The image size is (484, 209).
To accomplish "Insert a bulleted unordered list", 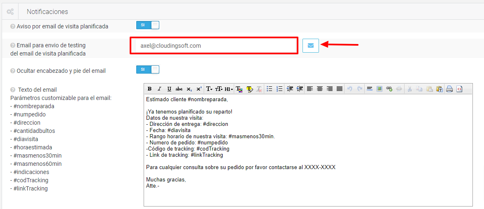I will point(270,89).
